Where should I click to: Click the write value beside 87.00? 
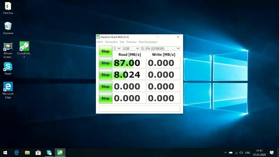(163, 63)
